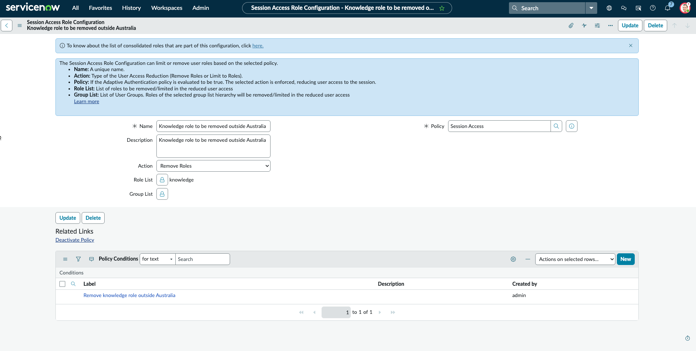Add this page to favorites star
The image size is (696, 351).
point(442,8)
